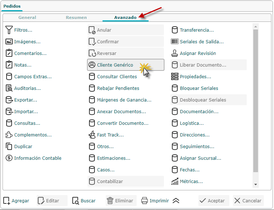This screenshot has width=274, height=210.
Task: Click the Agregar document-plus icon
Action: (x=7, y=201)
